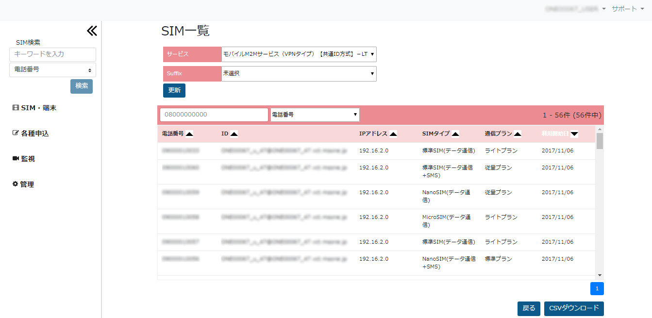The image size is (652, 318).
Task: Expand the サービス dropdown
Action: click(x=299, y=54)
